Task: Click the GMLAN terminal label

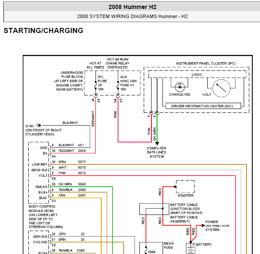Action: click(41, 187)
